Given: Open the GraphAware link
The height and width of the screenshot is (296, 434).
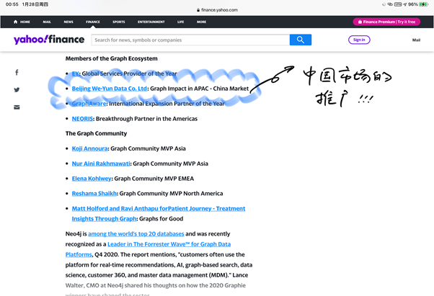Looking at the screenshot, I should click(89, 104).
